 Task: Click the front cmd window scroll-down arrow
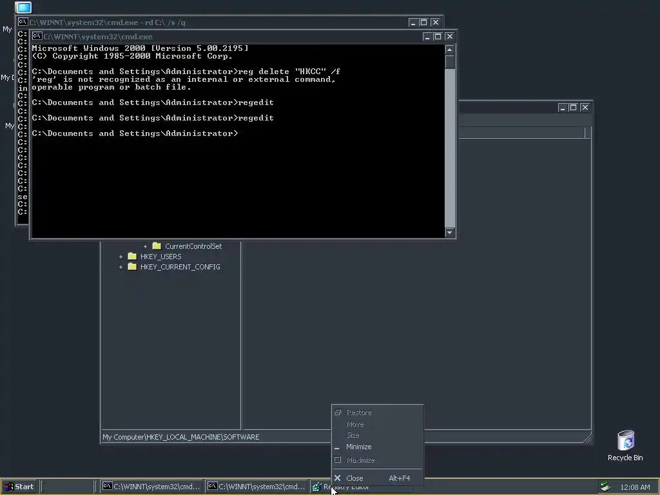click(449, 232)
